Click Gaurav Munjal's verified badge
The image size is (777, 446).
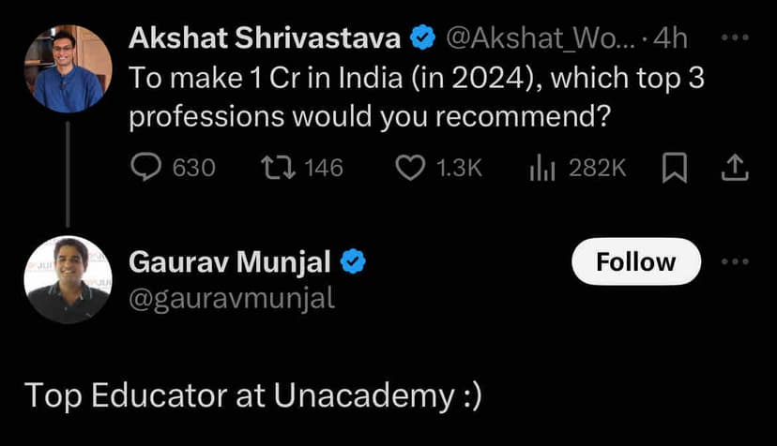pyautogui.click(x=352, y=263)
